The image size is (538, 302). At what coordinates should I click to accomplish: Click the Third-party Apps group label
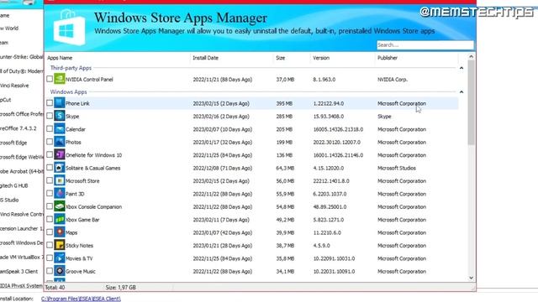pyautogui.click(x=71, y=68)
